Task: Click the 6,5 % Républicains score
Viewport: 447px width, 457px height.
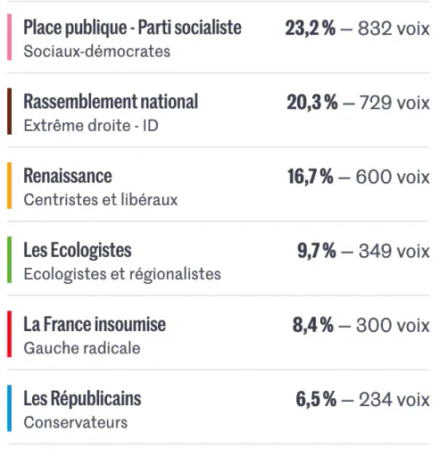Action: point(316,399)
